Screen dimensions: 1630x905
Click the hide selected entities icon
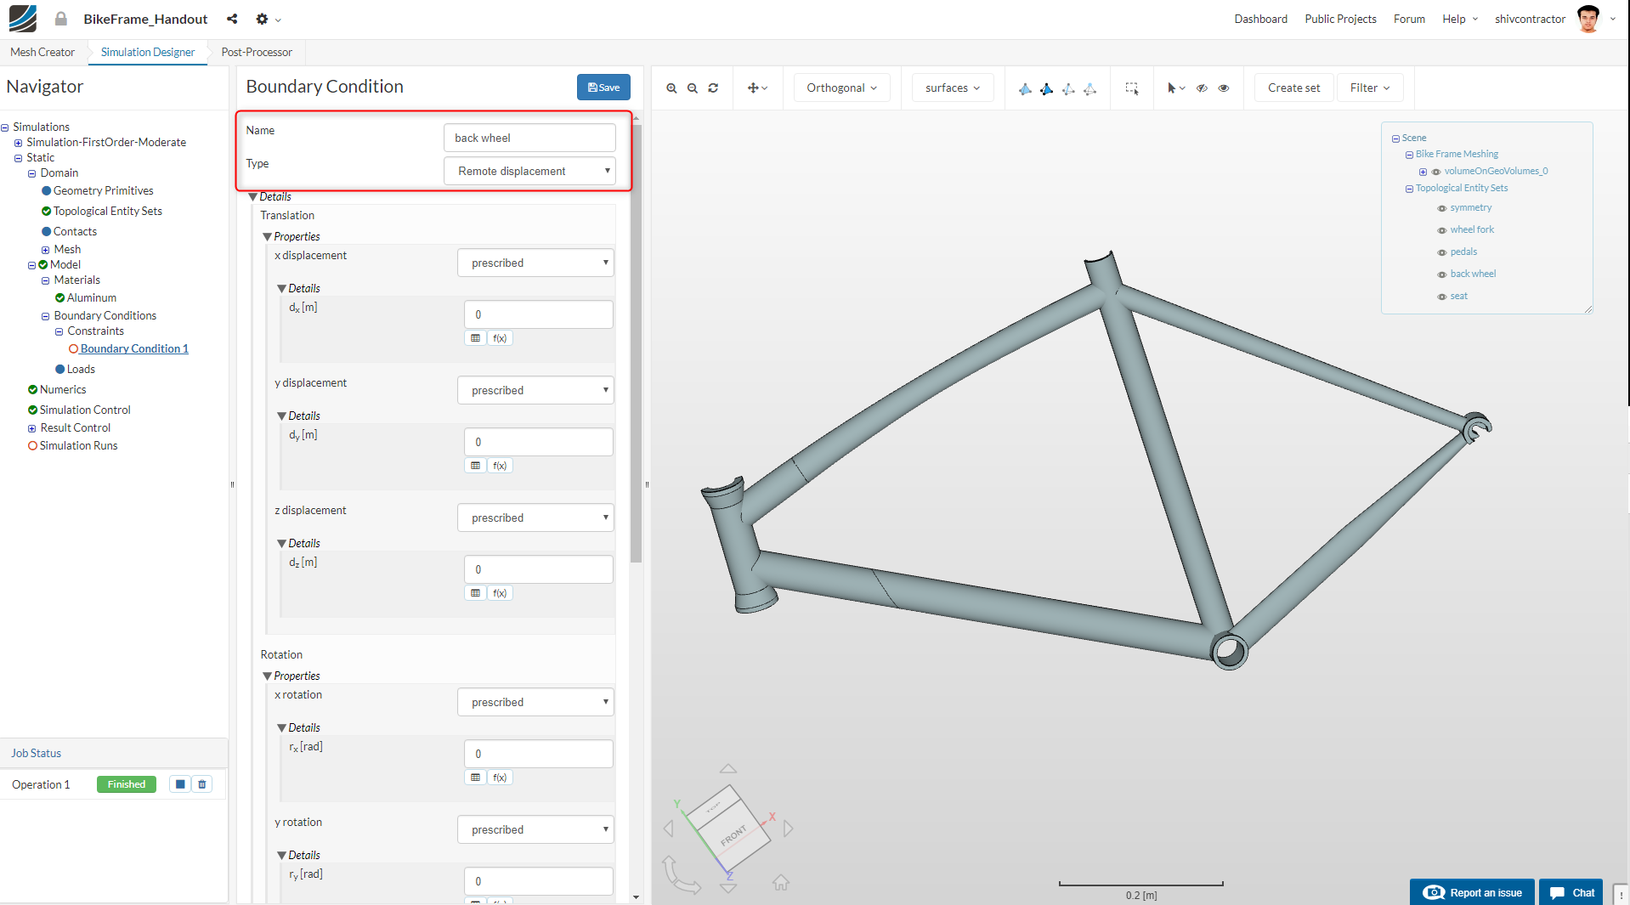point(1203,88)
